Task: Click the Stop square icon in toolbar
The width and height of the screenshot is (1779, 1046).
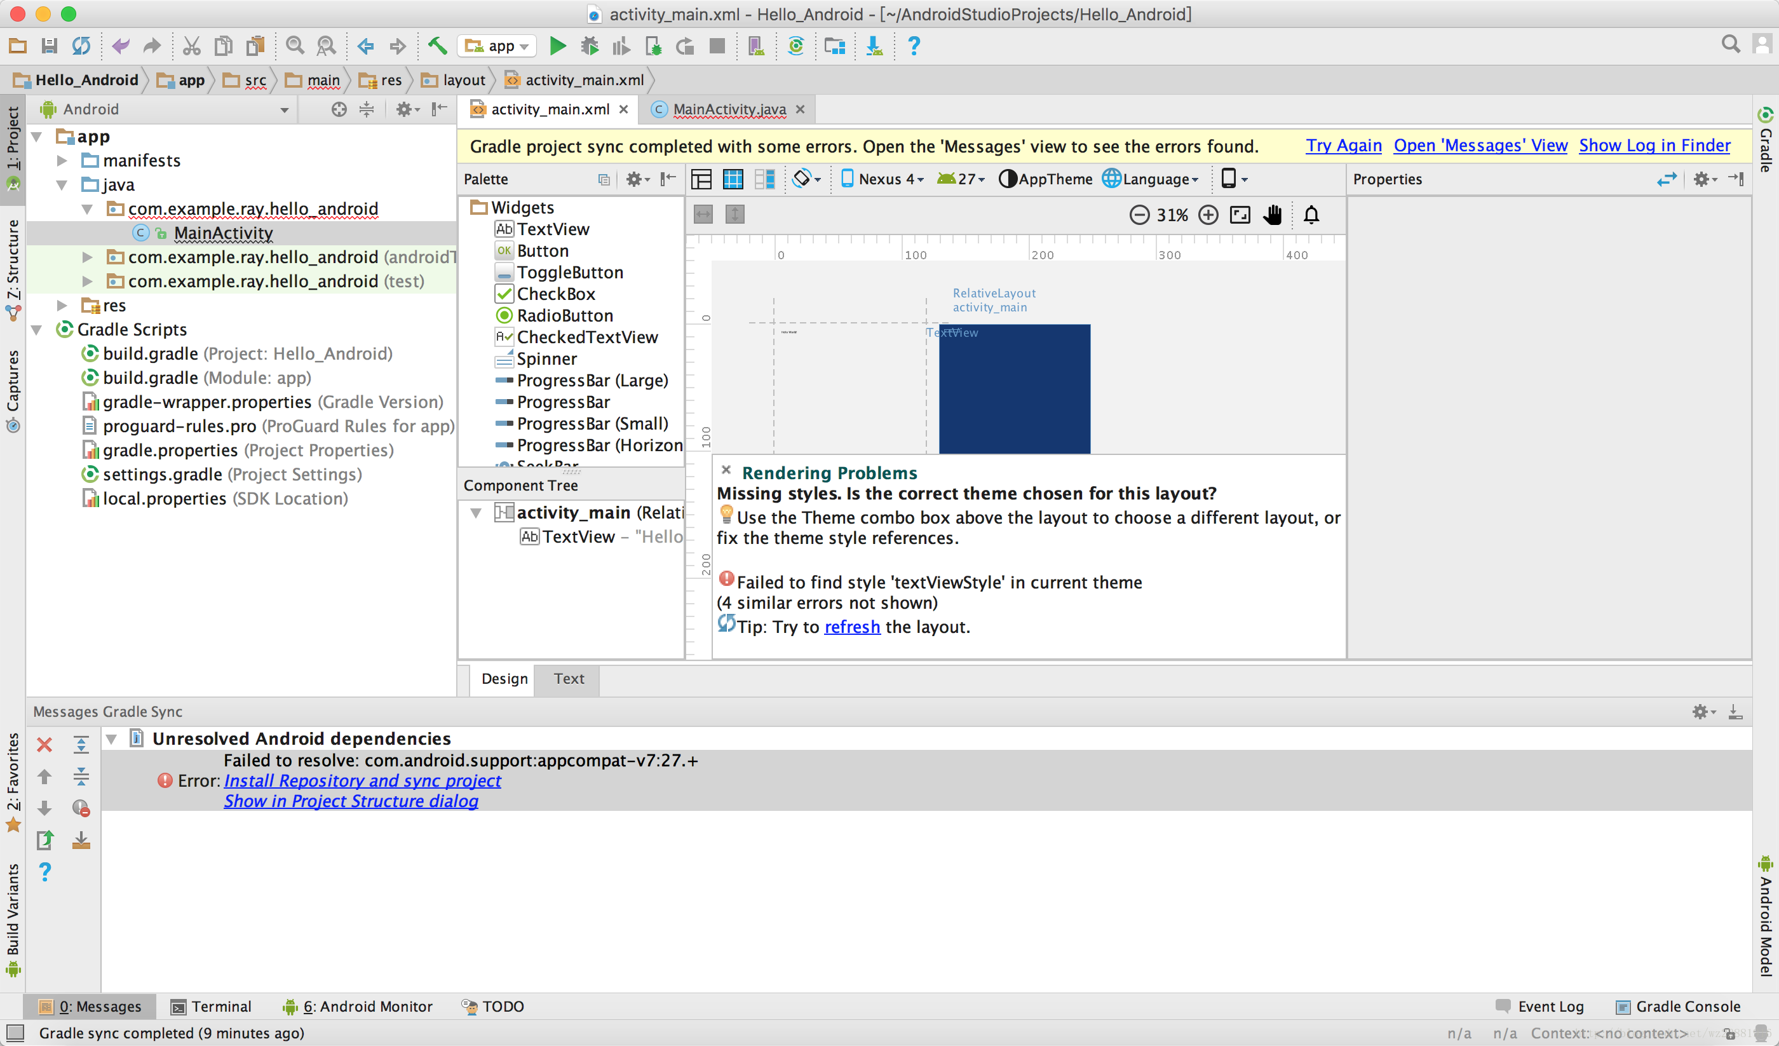Action: [717, 46]
